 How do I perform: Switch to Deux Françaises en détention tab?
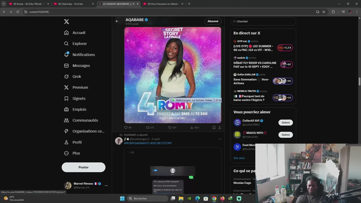tap(164, 4)
